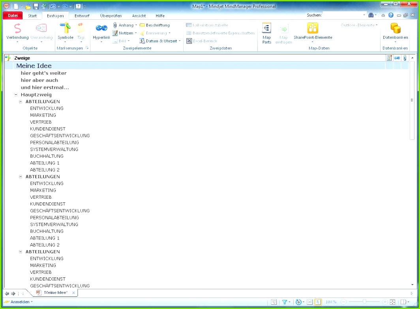Viewport: 420px width, 309px height.
Task: Click the fit map icon in status bar
Action: click(x=392, y=302)
